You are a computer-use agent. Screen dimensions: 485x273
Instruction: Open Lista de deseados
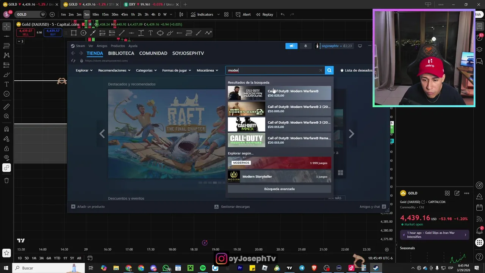tap(356, 70)
